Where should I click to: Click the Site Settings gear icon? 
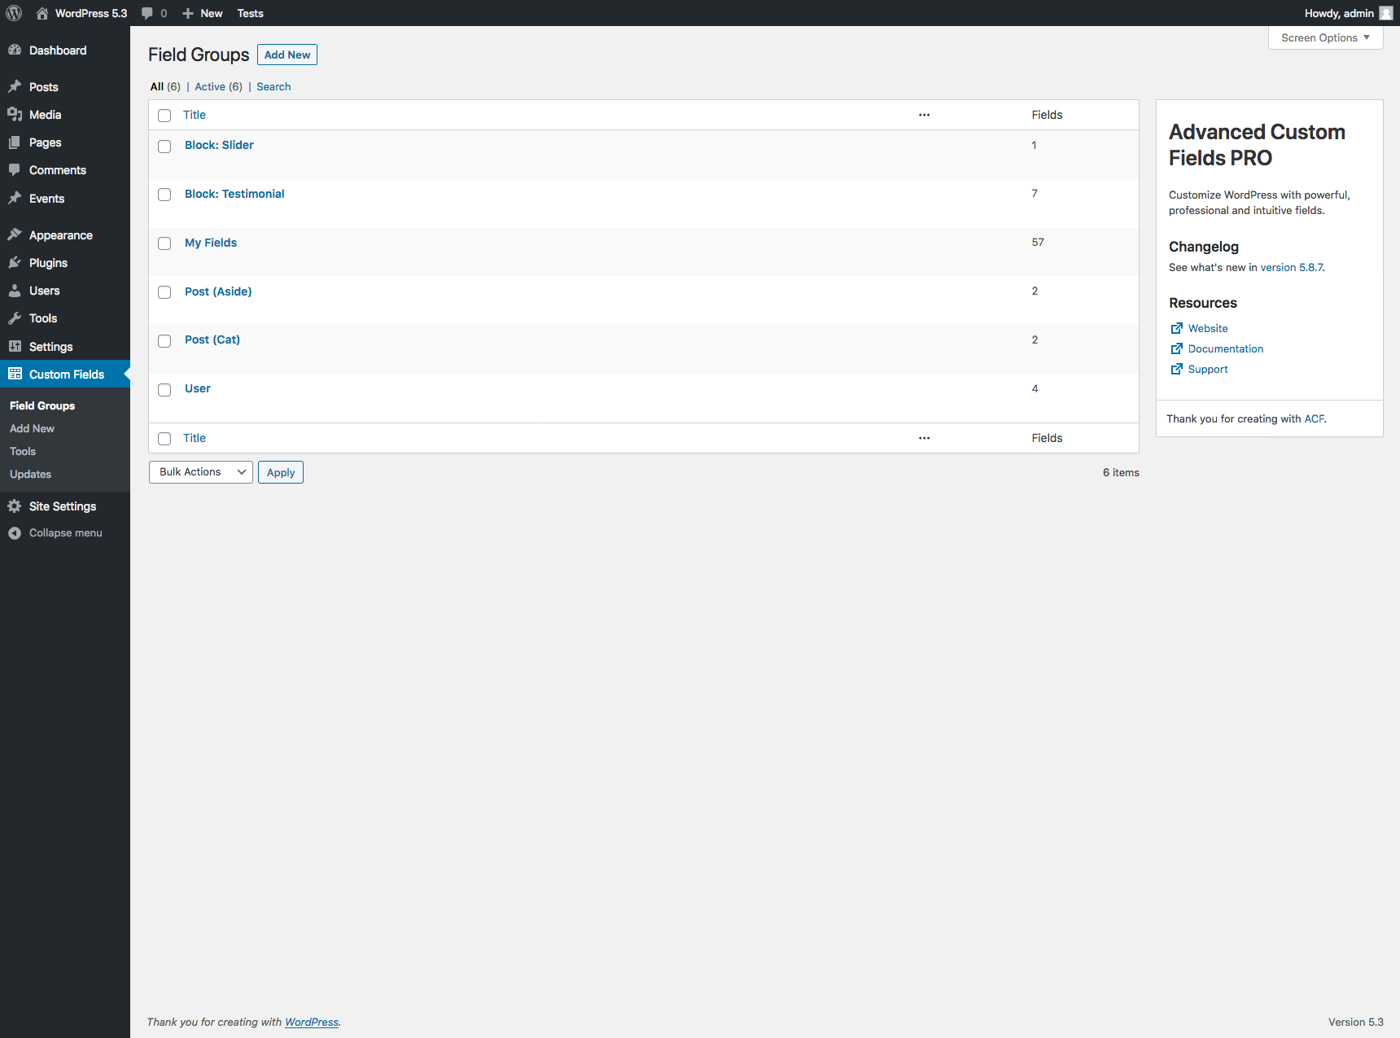[x=15, y=506]
